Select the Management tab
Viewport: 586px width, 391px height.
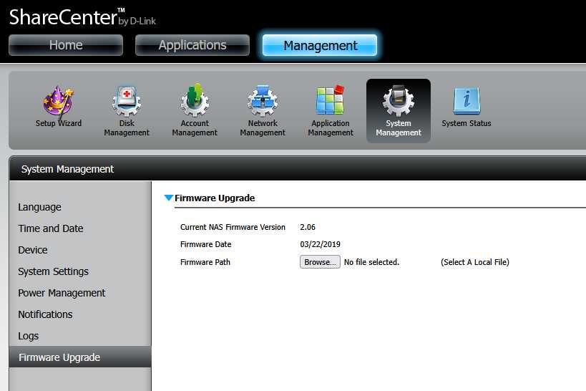pos(320,45)
